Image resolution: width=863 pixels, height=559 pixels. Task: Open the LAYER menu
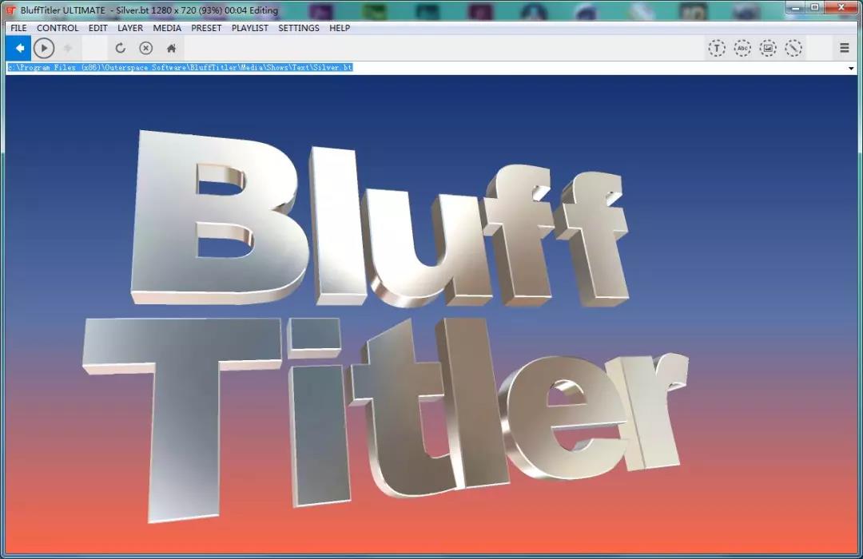point(130,28)
